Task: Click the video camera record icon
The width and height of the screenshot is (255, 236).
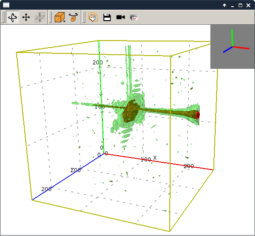Action: (x=121, y=17)
